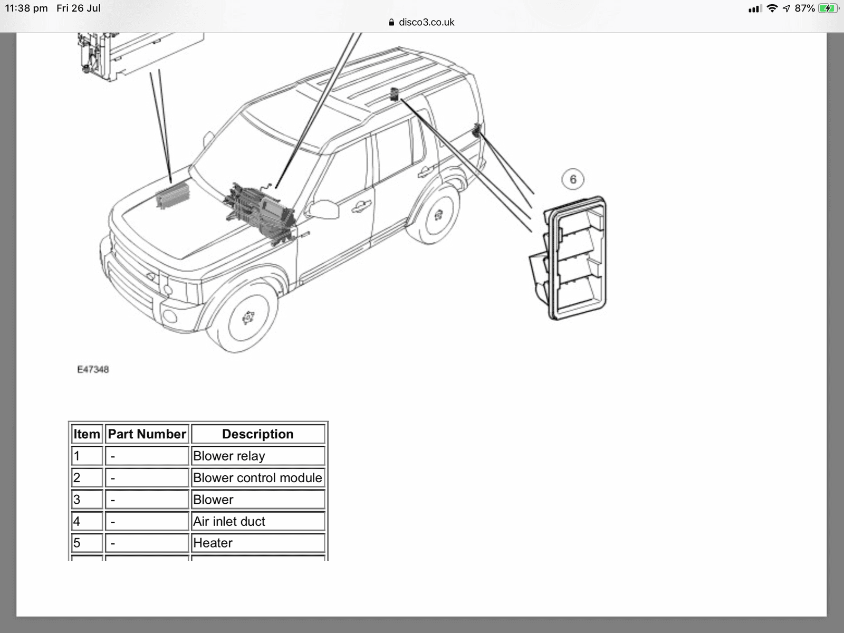The image size is (844, 633).
Task: Tap the Heater description cell
Action: tap(257, 543)
